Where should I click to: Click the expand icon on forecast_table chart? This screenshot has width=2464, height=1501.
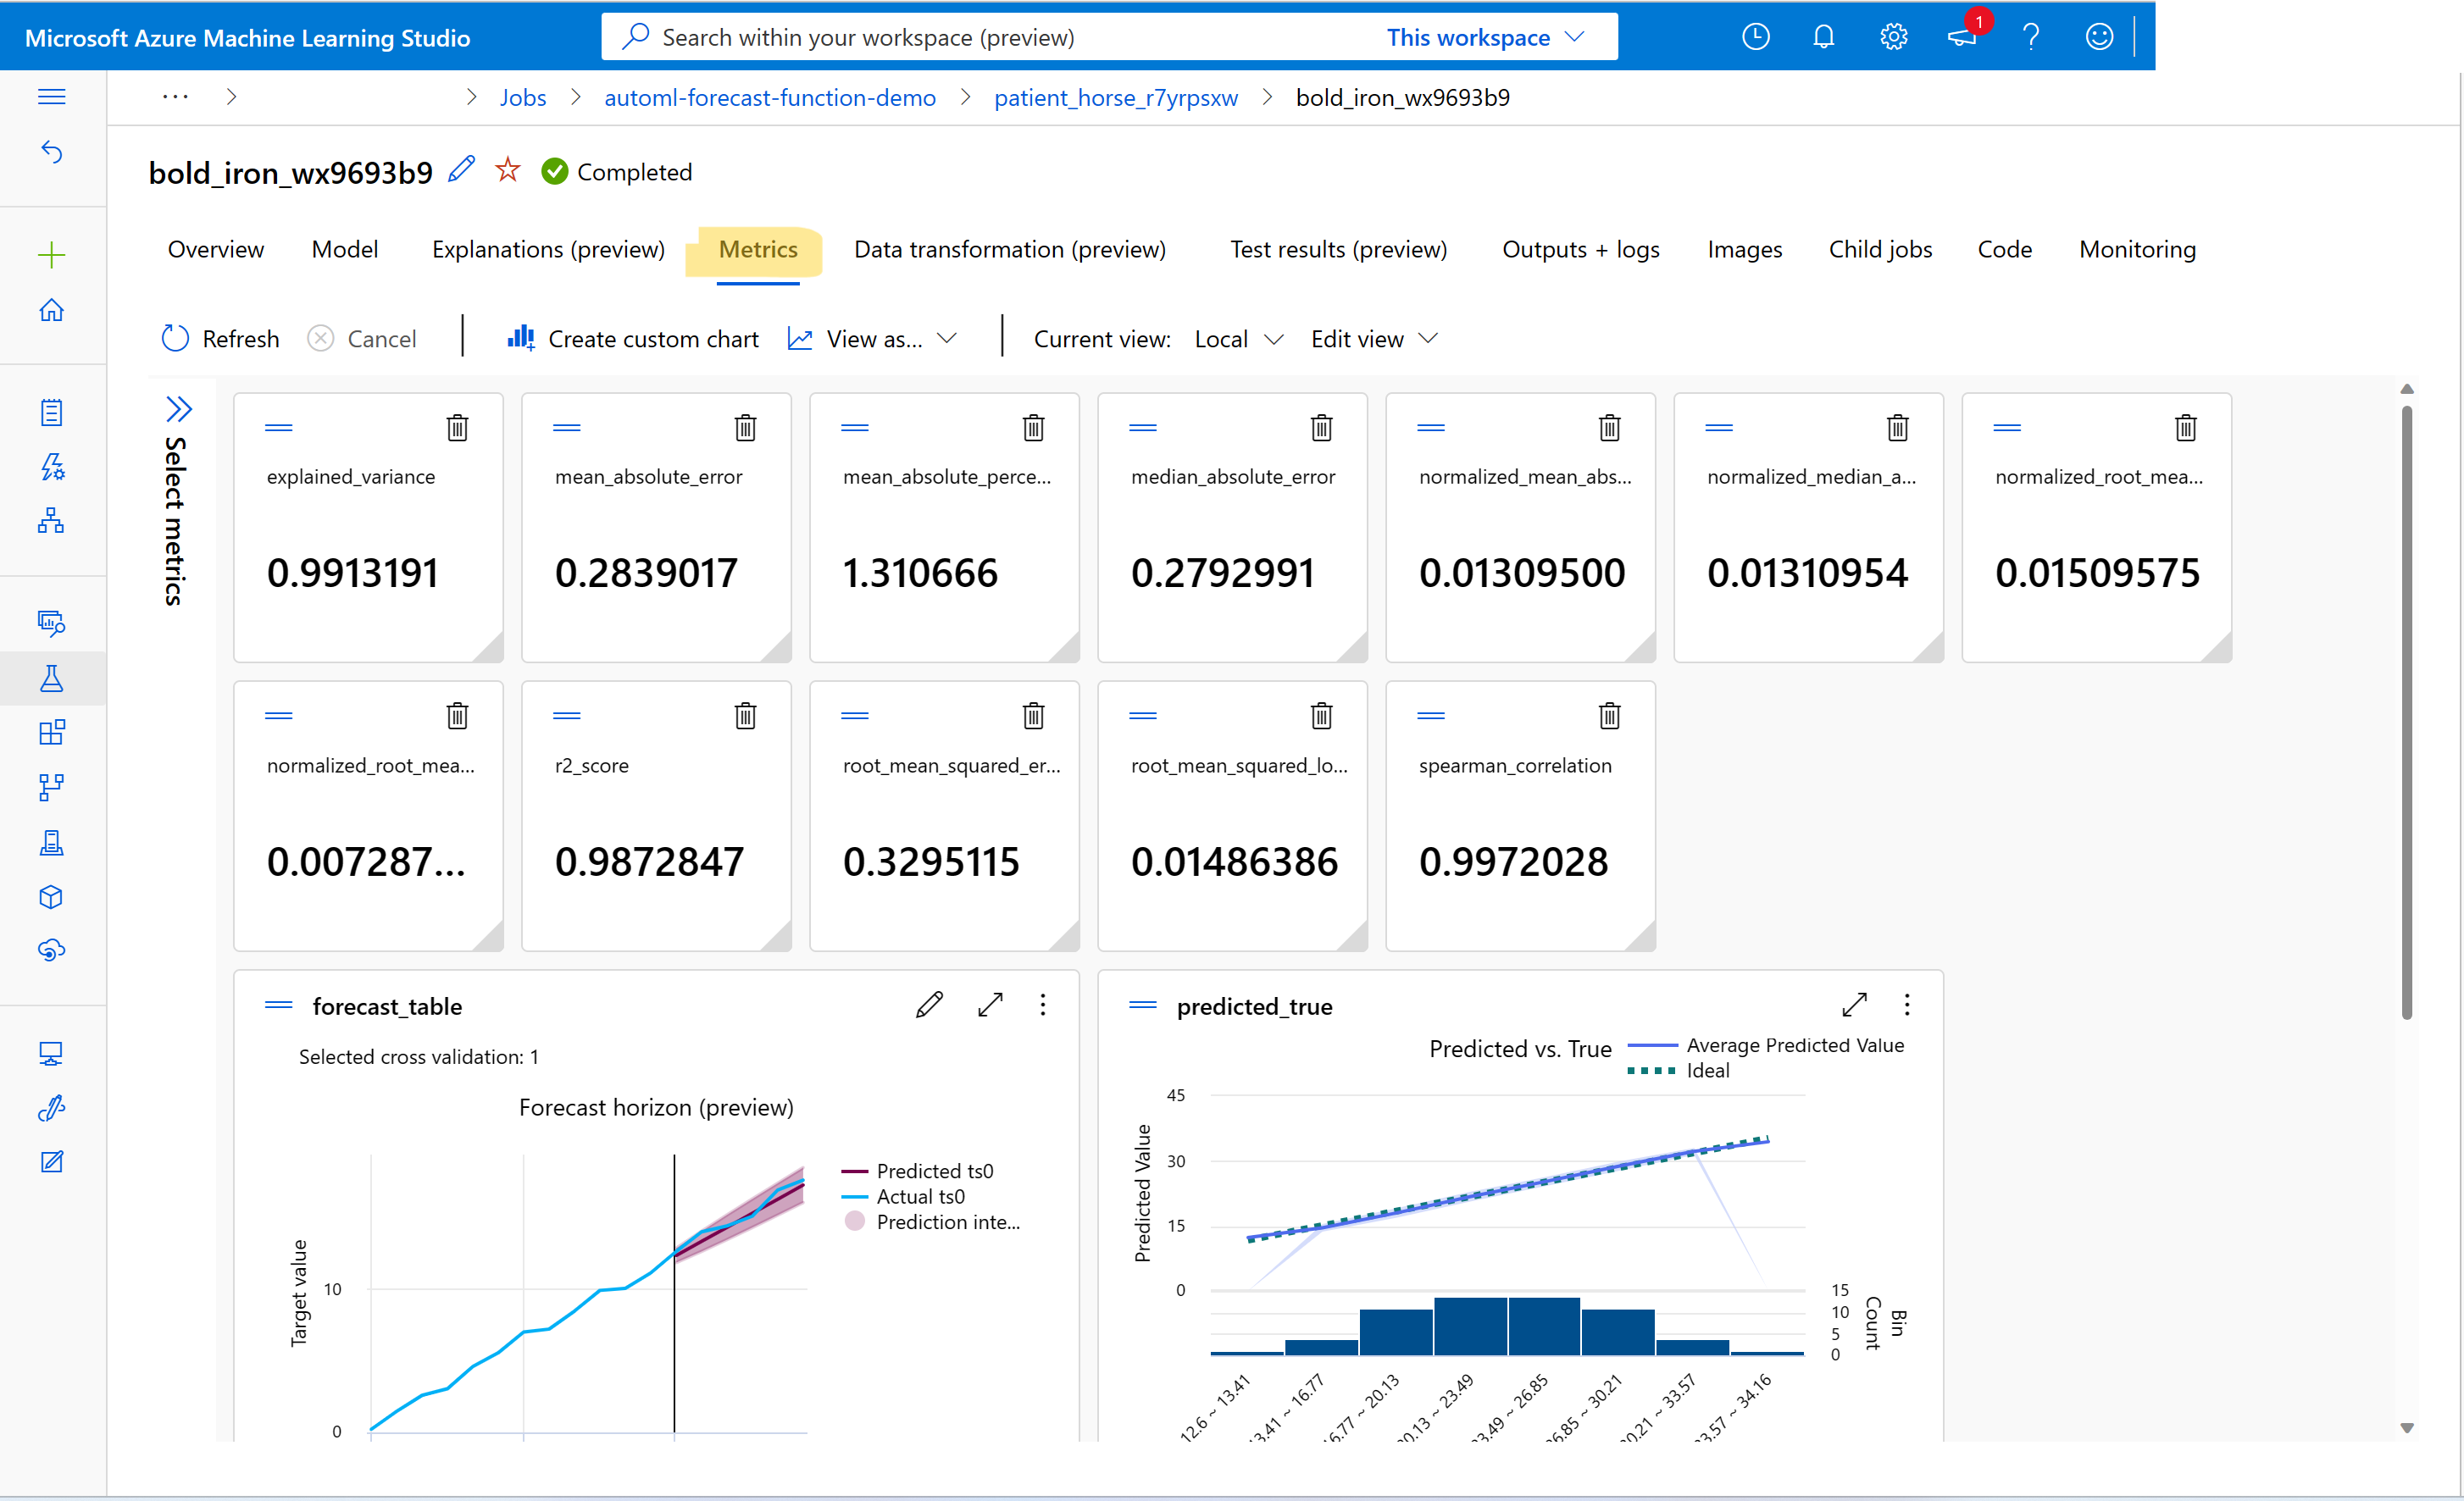[x=989, y=1005]
